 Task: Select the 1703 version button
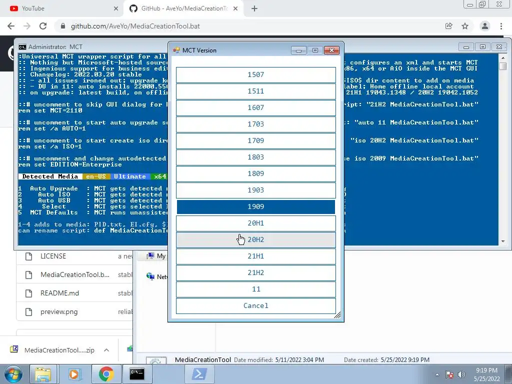pos(255,124)
